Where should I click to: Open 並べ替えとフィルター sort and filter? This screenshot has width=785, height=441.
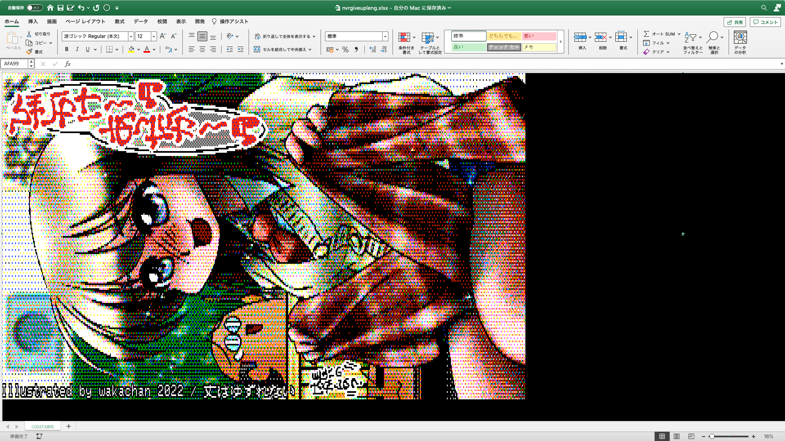(x=693, y=43)
